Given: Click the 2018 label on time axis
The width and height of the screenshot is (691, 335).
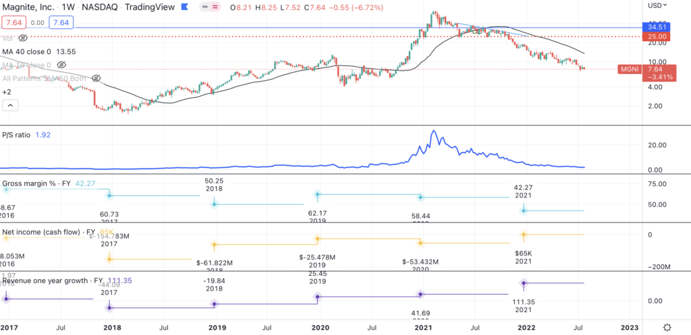Looking at the screenshot, I should pyautogui.click(x=114, y=328).
